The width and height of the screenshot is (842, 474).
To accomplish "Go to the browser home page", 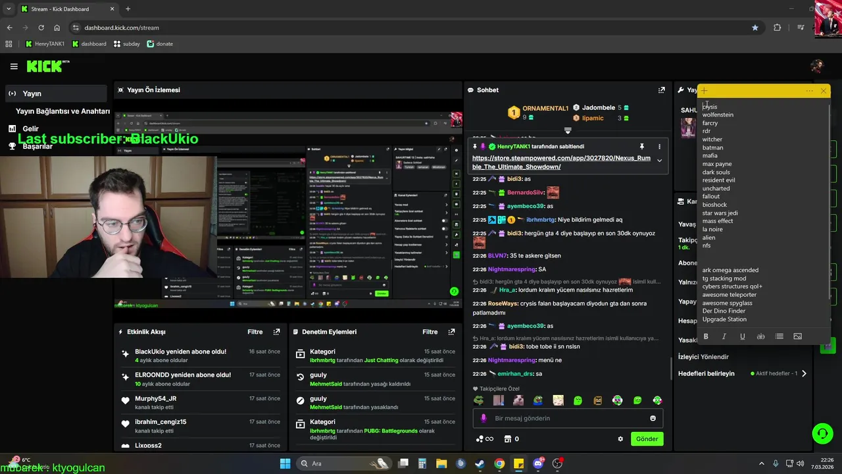I will click(57, 28).
